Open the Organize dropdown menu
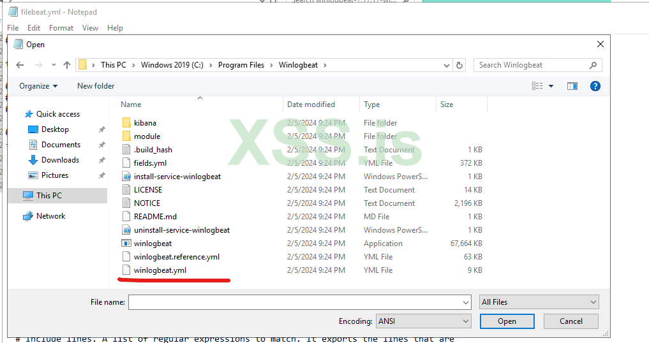Screen dimensions: 649x343 point(38,86)
